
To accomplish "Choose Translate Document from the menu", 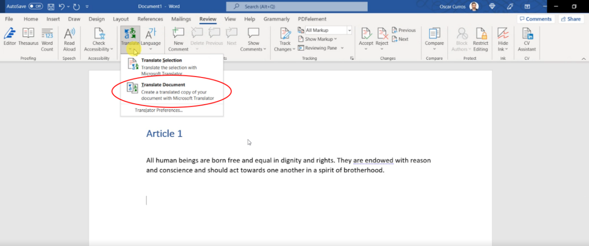I will point(172,91).
